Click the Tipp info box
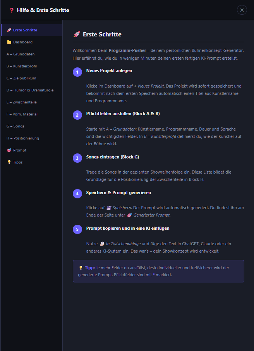The width and height of the screenshot is (254, 351). click(x=158, y=271)
